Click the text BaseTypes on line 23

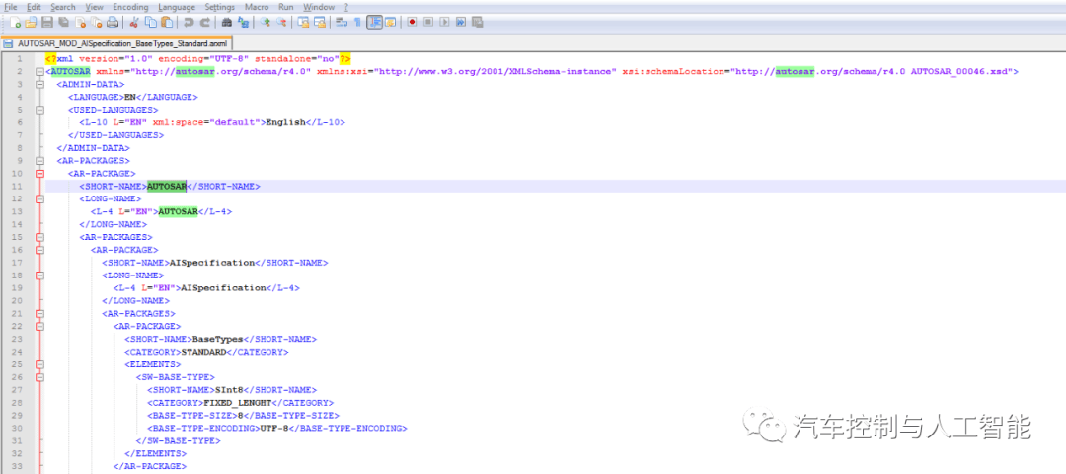(217, 339)
